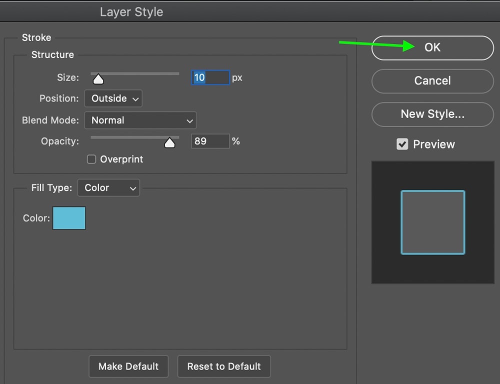Image resolution: width=500 pixels, height=384 pixels.
Task: Click the Opacity label
Action: tap(60, 141)
